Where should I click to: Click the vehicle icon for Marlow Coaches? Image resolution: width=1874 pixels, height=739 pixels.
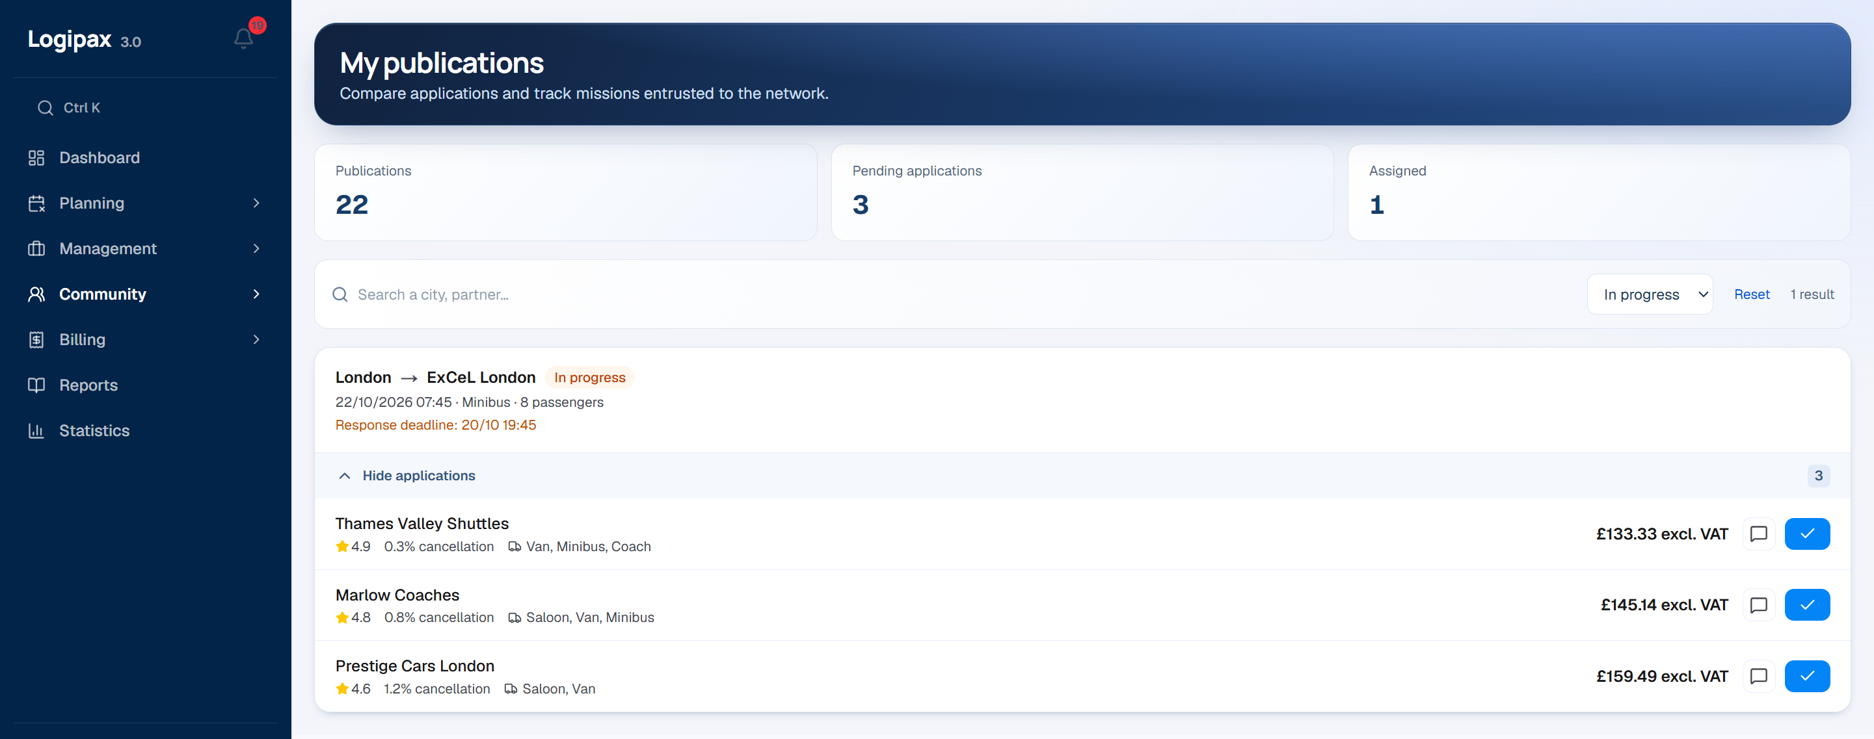(515, 617)
